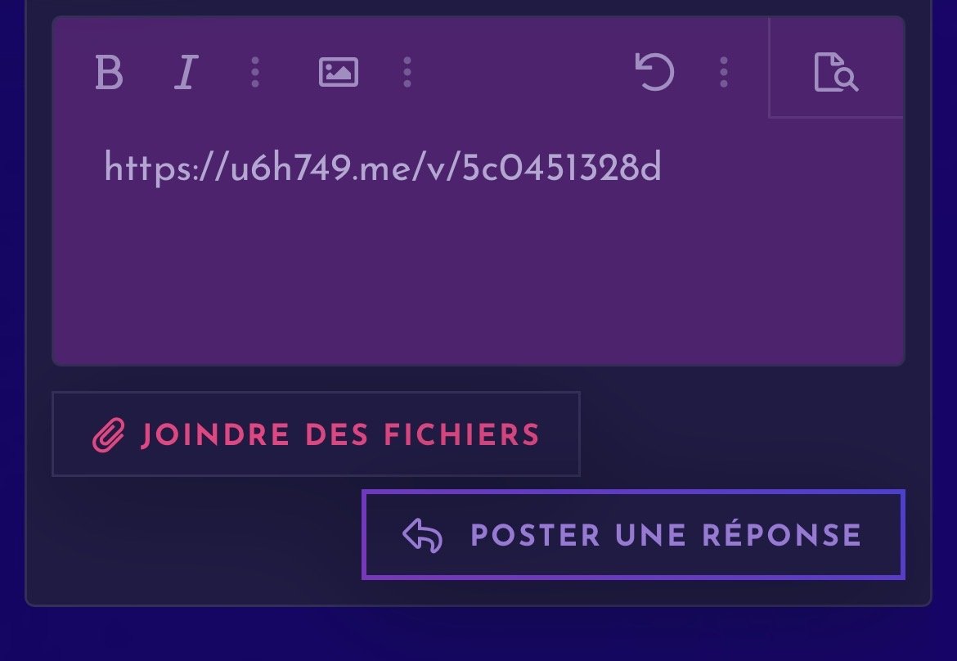Click the blank toolbar space between image and undo
The height and width of the screenshot is (661, 957).
coord(523,72)
